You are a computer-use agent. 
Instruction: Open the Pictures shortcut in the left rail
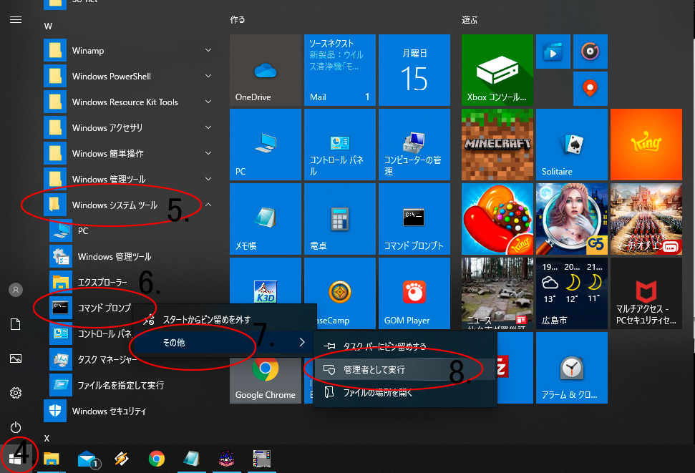tap(16, 359)
